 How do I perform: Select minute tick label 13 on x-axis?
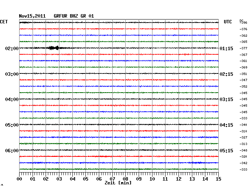coord(192,179)
